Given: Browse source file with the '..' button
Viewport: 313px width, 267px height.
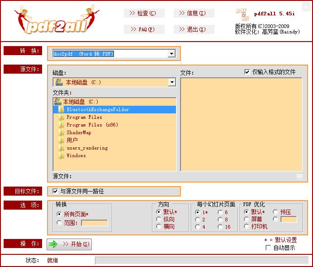Looking at the screenshot, I should [299, 177].
